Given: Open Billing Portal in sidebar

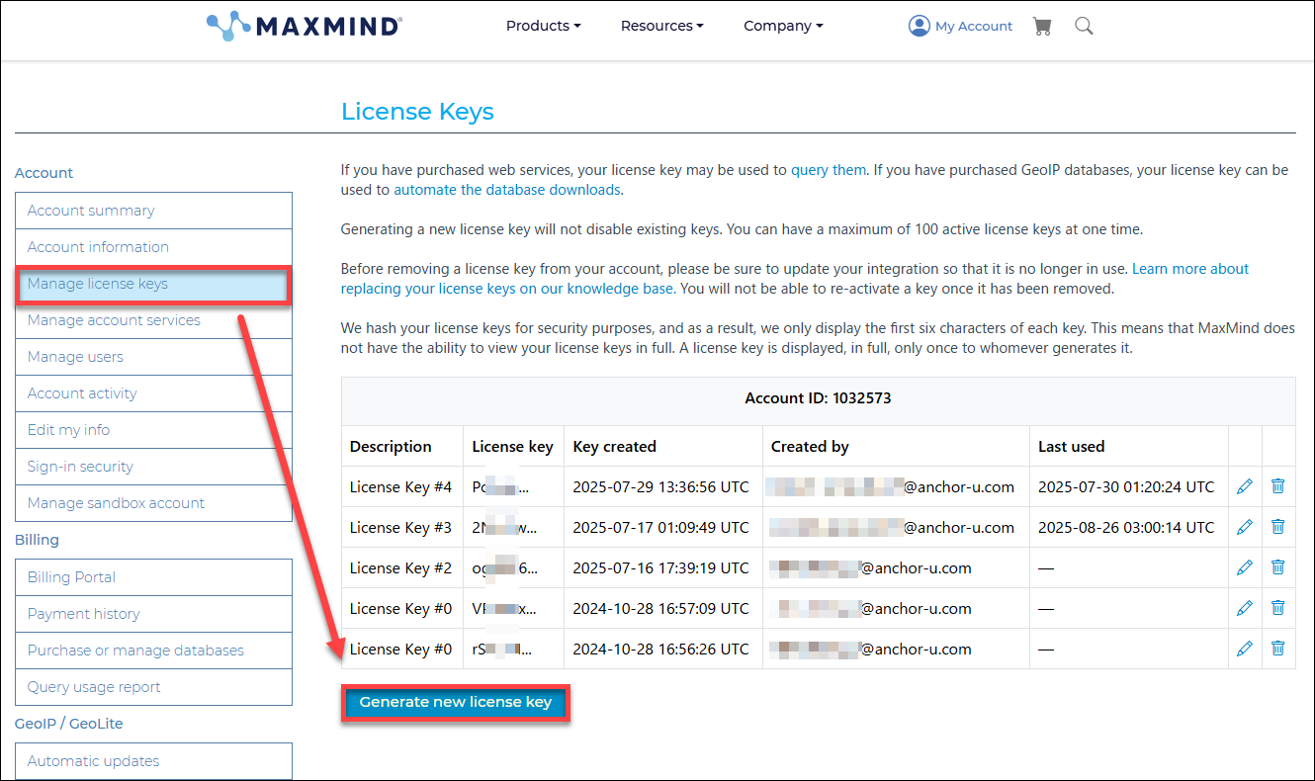Looking at the screenshot, I should click(153, 577).
